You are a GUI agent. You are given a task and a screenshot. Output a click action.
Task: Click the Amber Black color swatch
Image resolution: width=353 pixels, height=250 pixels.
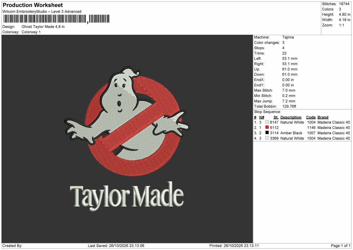pos(267,133)
